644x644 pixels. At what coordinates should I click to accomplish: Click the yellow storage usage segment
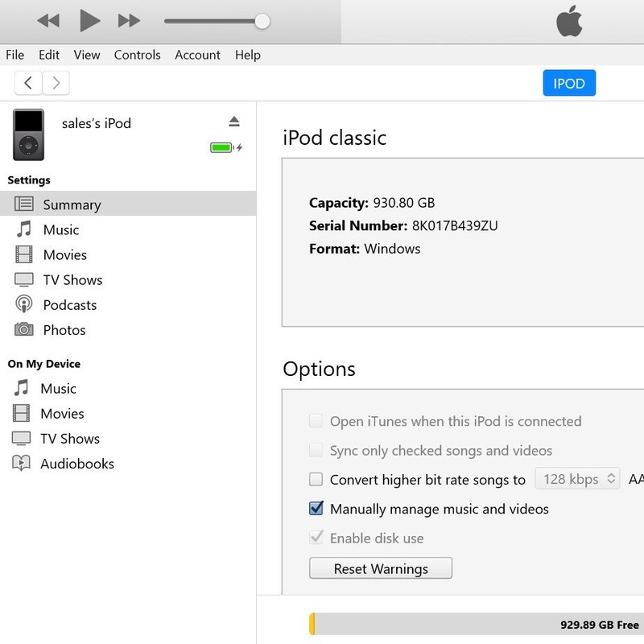click(312, 624)
